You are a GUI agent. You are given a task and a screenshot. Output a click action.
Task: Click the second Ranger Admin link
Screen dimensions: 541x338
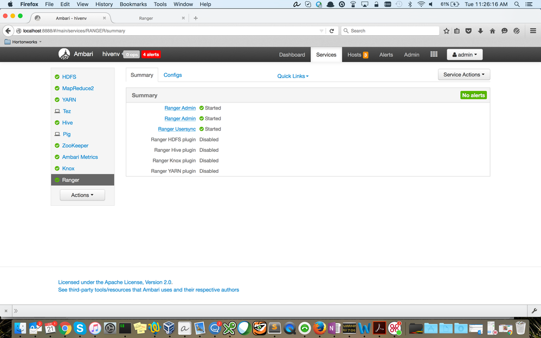coord(180,118)
